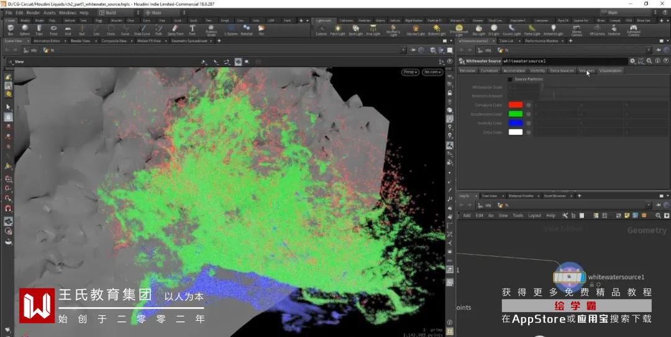Click the blue Vorticity Color swatch
Screen dimensions: 671x337
coord(515,123)
